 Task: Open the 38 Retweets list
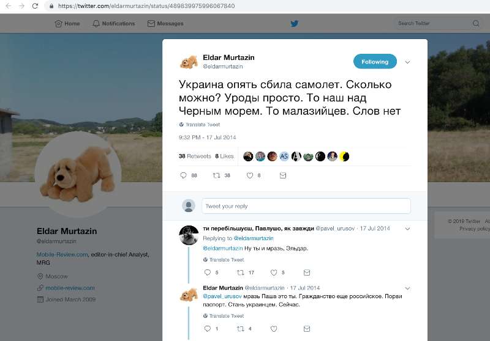coord(195,156)
